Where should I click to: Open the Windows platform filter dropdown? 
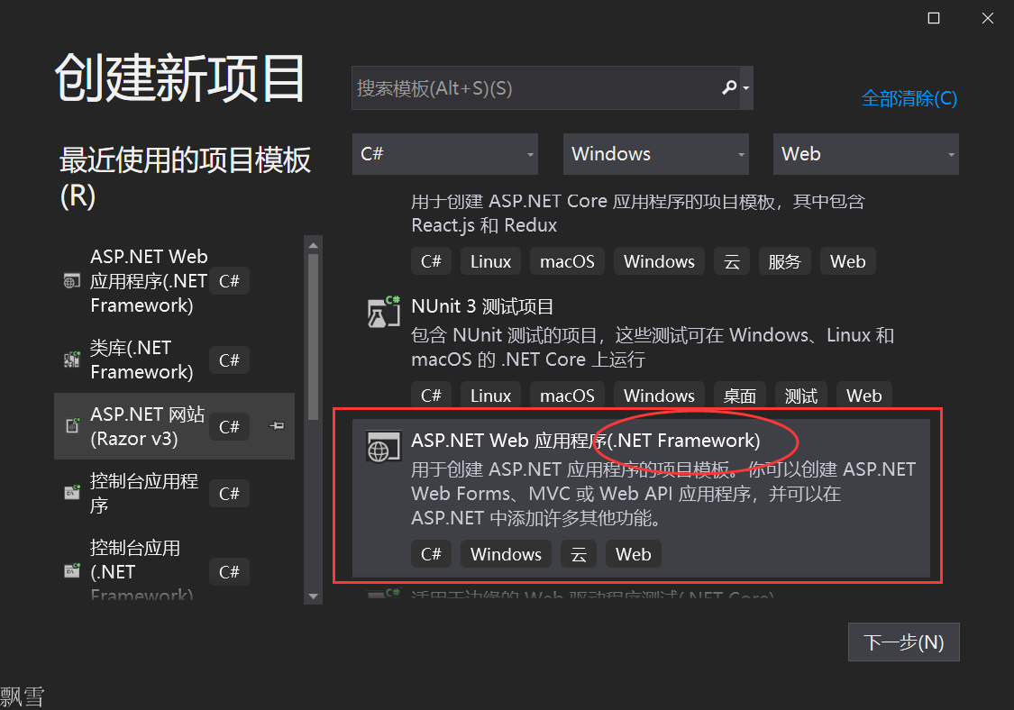[x=656, y=154]
